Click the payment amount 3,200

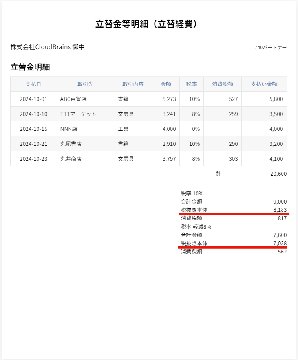tap(276, 144)
